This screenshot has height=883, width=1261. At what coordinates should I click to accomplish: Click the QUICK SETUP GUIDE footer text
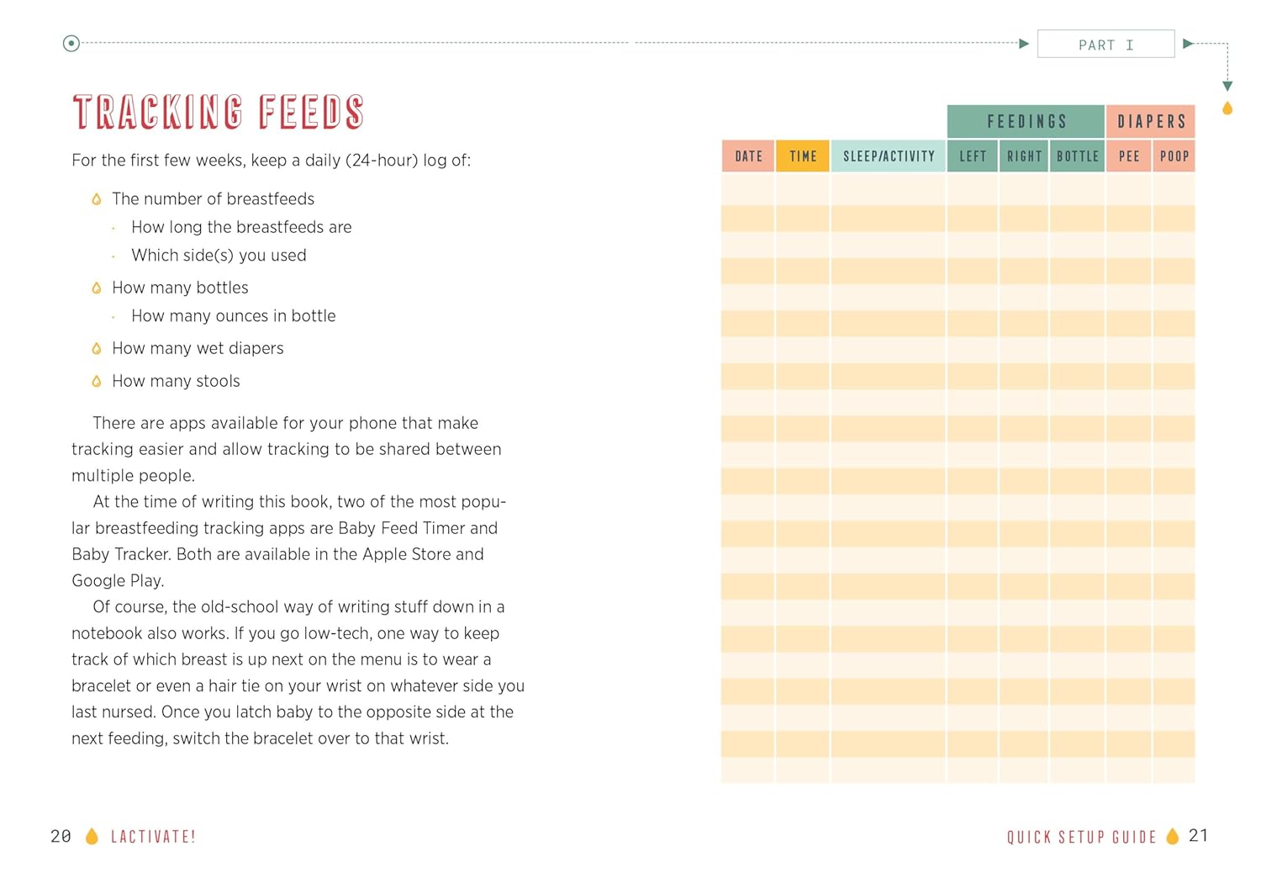1082,837
